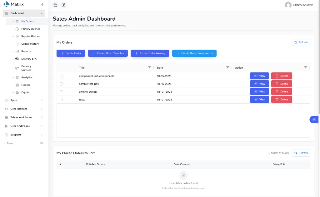Click the Tables And Forms icon

pyautogui.click(x=6, y=117)
